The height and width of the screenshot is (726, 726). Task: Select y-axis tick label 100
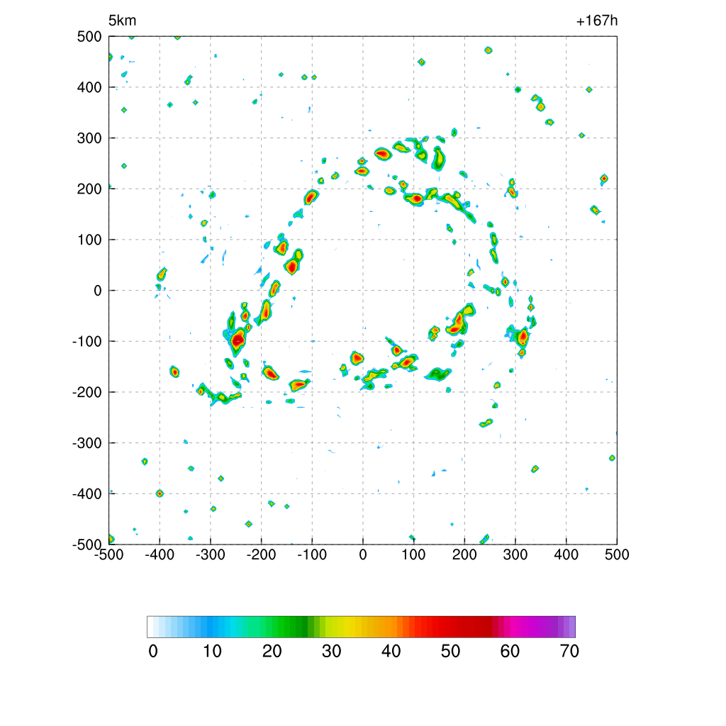(x=89, y=240)
